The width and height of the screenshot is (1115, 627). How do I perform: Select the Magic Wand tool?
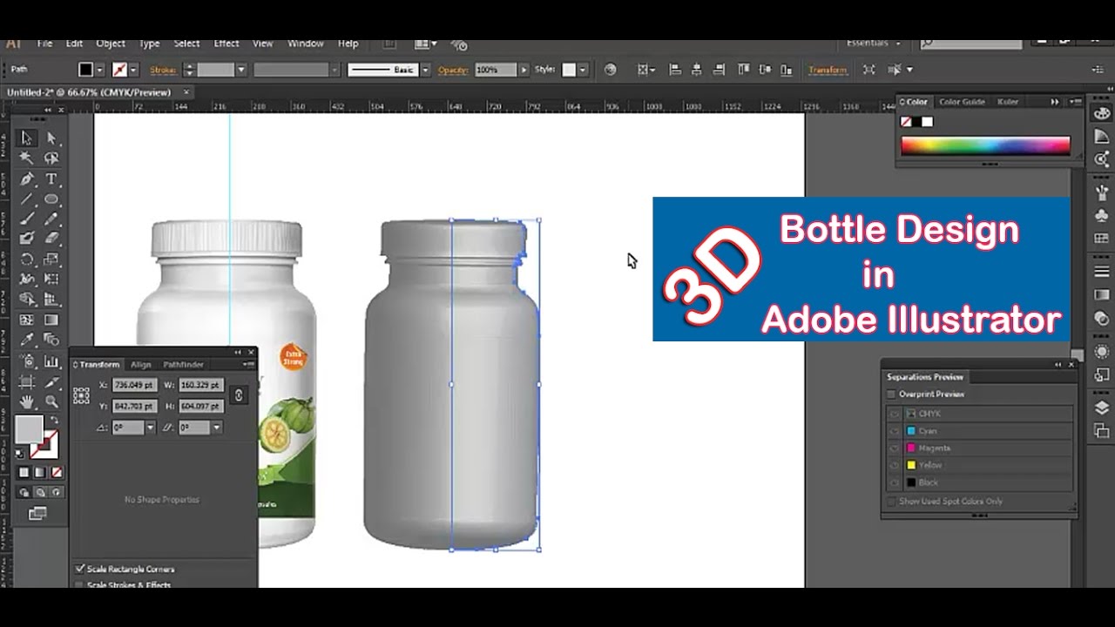(27, 158)
